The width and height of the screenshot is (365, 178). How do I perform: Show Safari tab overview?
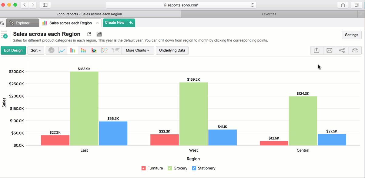(357, 5)
